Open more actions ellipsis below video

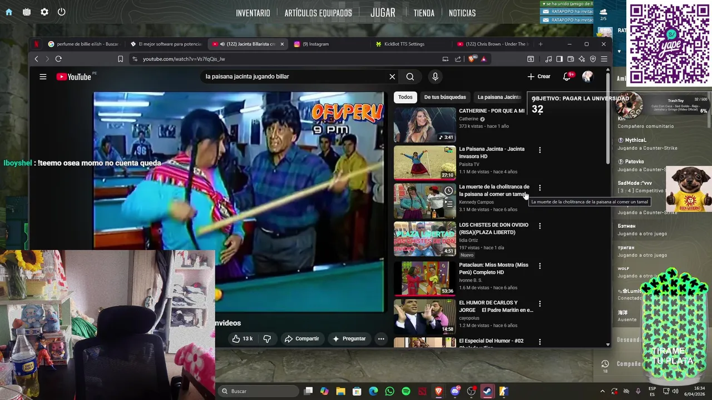381,338
